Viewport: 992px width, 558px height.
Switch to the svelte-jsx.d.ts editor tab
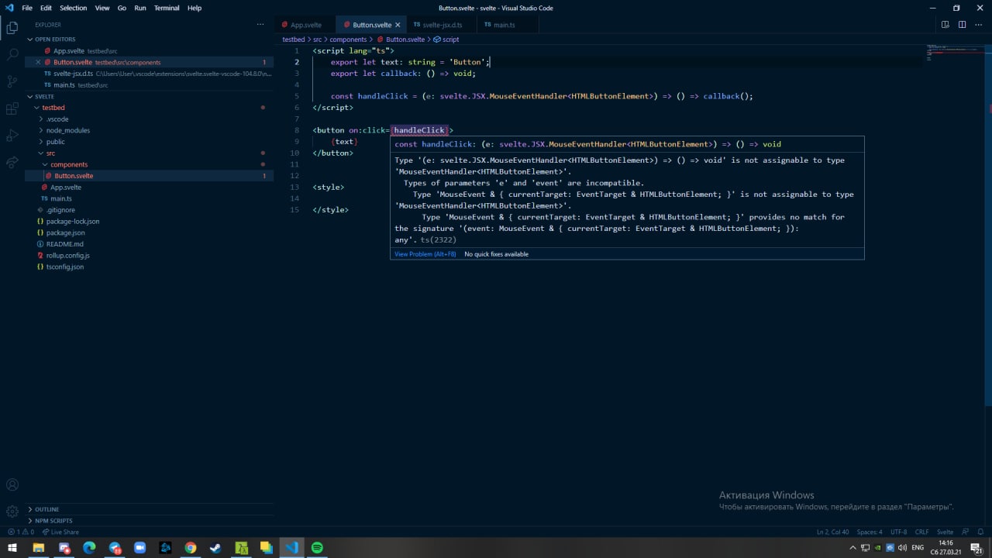coord(442,25)
